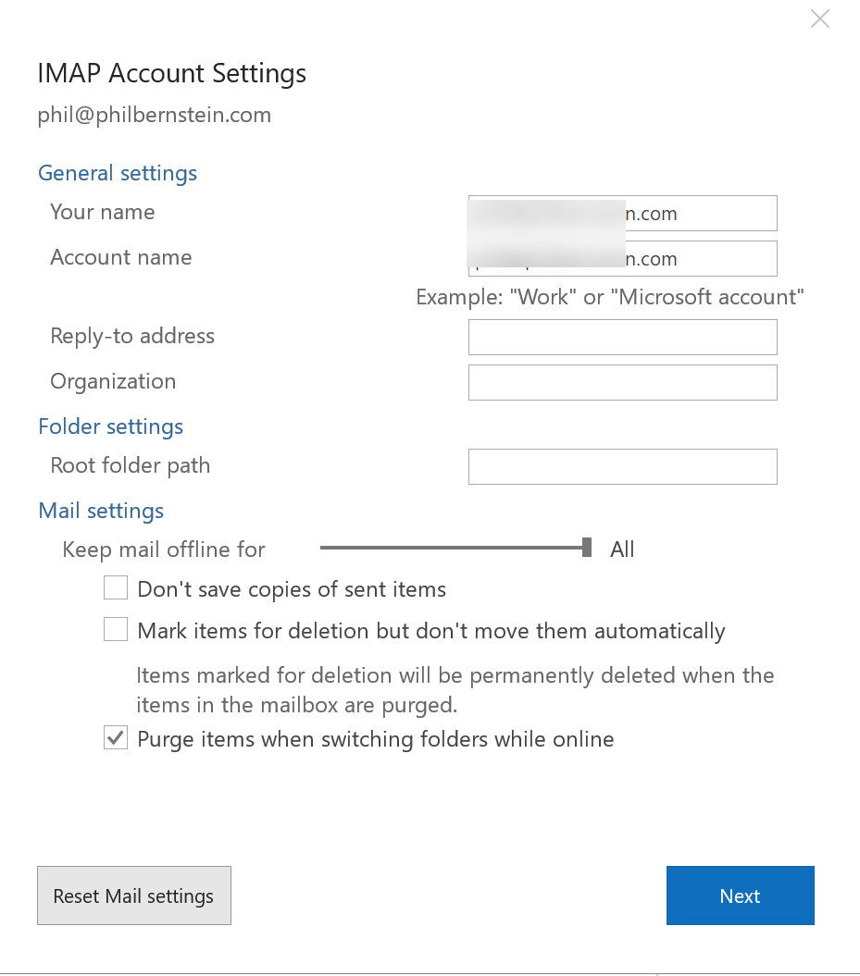Click the General settings heading
860x976 pixels.
coord(118,173)
